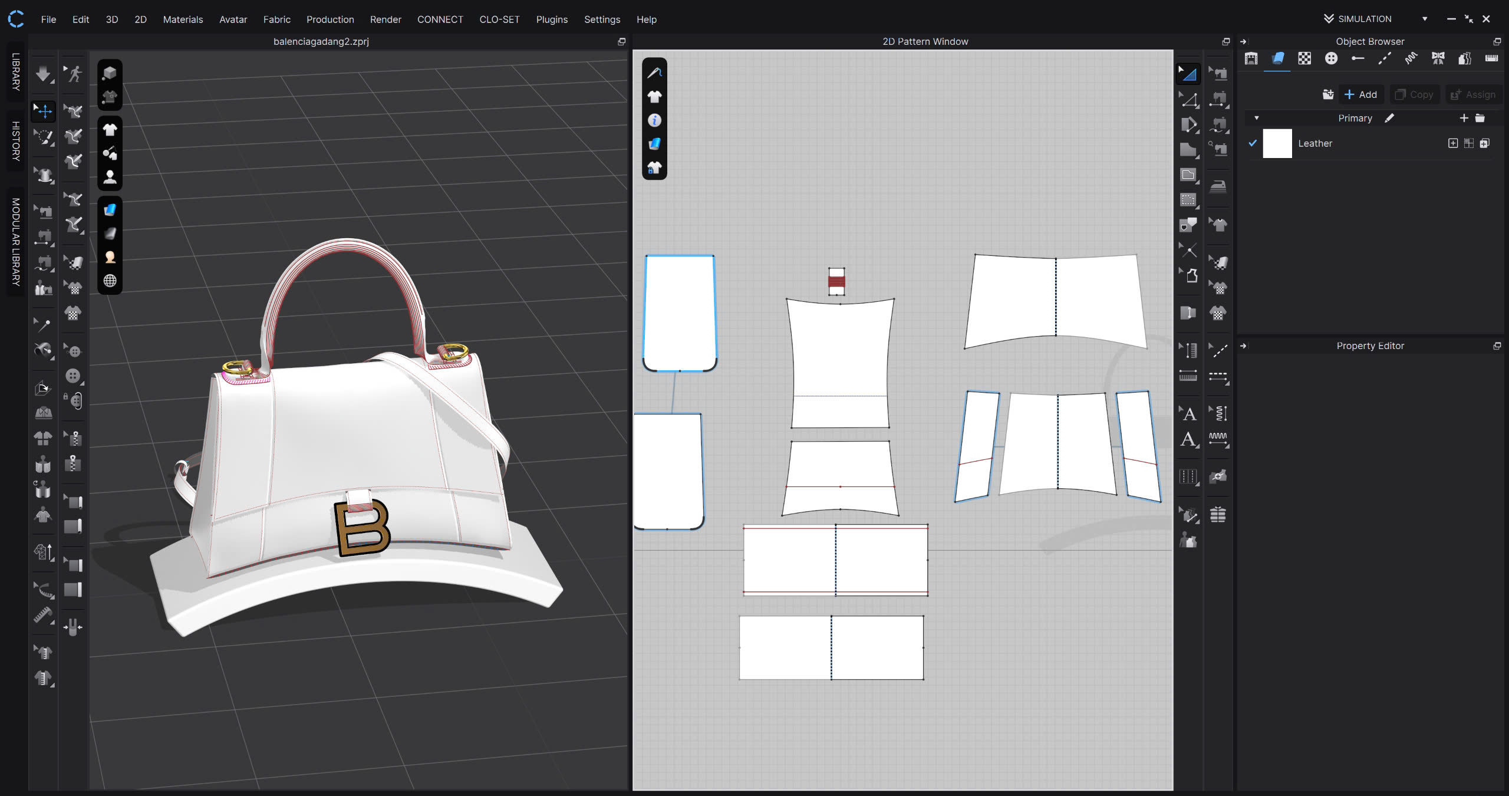
Task: Open the Button tab in Object Browser
Action: 1331,58
